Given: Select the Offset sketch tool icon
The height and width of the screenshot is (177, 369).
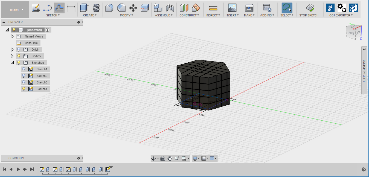Looking at the screenshot, I should (59, 8).
